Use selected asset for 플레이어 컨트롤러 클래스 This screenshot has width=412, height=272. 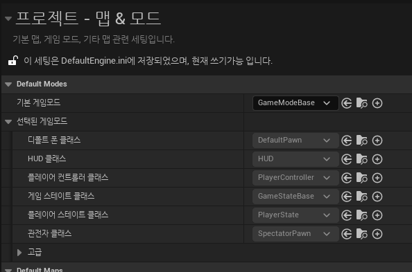click(x=347, y=178)
